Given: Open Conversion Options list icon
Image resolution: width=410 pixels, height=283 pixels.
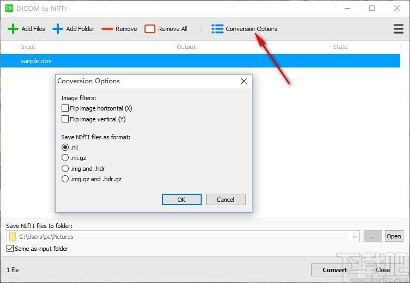Looking at the screenshot, I should click(218, 29).
